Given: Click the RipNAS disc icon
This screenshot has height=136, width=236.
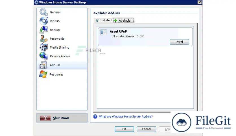Looking at the screenshot, I should 44,21.
